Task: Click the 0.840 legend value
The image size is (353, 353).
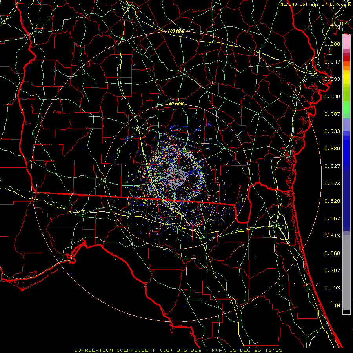Action: pos(332,96)
